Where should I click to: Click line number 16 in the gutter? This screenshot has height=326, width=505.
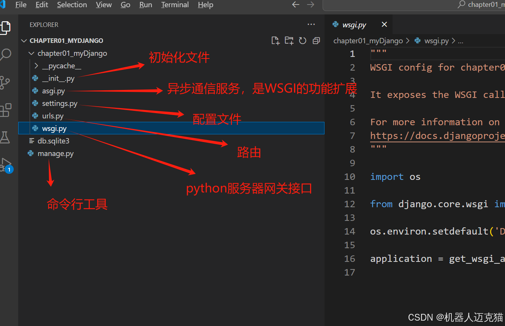pyautogui.click(x=350, y=259)
